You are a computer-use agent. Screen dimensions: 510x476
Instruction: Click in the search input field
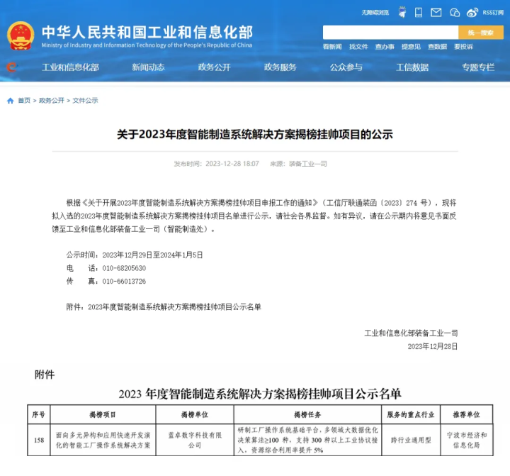pos(390,32)
